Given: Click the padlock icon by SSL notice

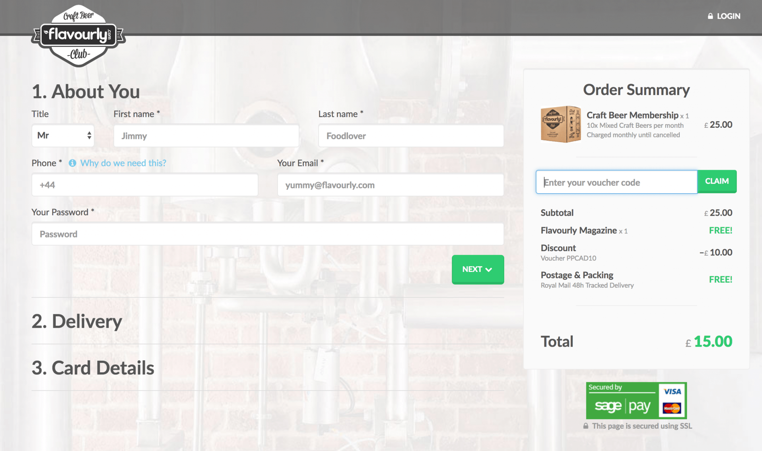Looking at the screenshot, I should point(586,426).
